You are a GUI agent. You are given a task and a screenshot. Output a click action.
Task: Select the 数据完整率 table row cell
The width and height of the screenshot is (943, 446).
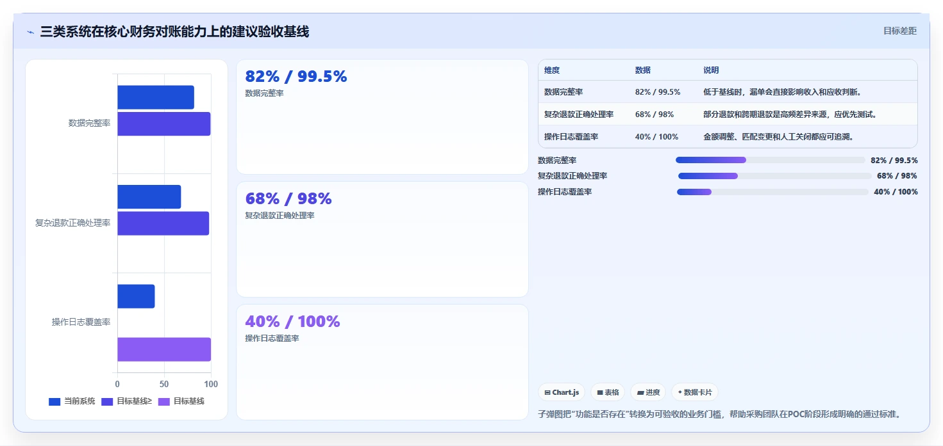tap(563, 92)
